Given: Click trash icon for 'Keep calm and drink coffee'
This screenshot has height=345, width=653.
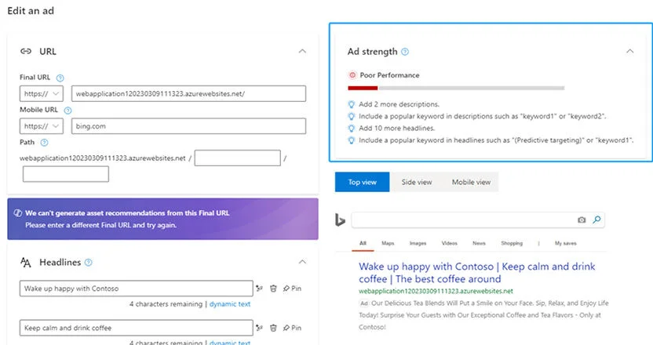Looking at the screenshot, I should point(273,328).
